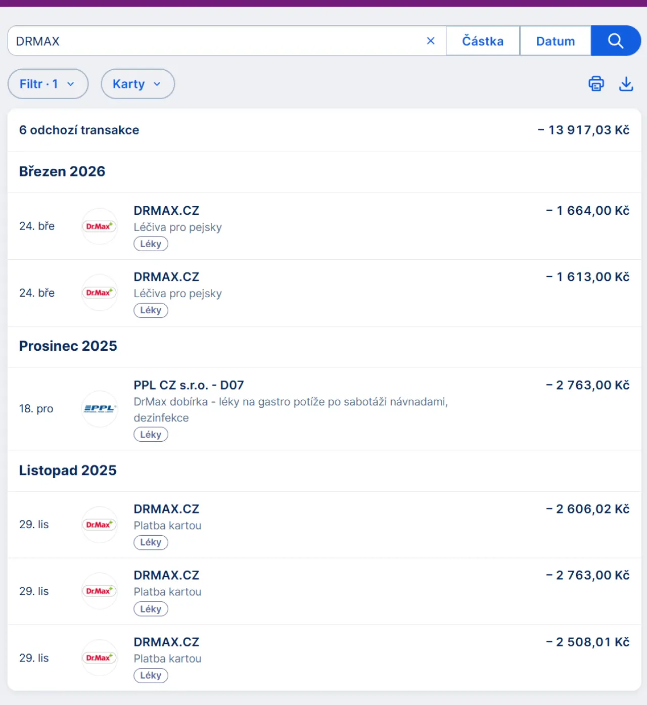Click the DrMax logo on the 1 664,00 Kč row

coord(100,226)
